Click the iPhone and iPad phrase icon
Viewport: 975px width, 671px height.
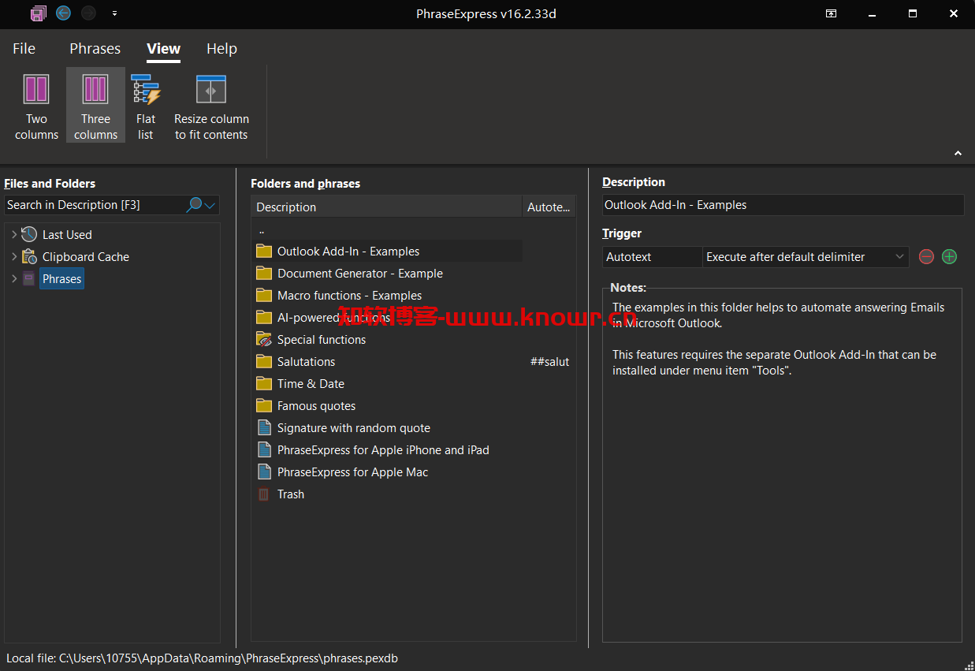coord(264,450)
